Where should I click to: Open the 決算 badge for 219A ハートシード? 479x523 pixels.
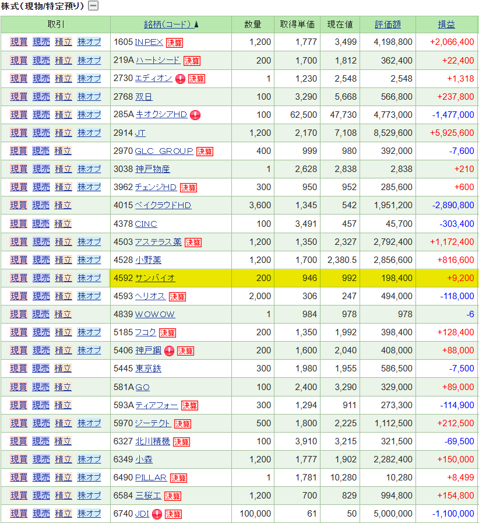(192, 61)
